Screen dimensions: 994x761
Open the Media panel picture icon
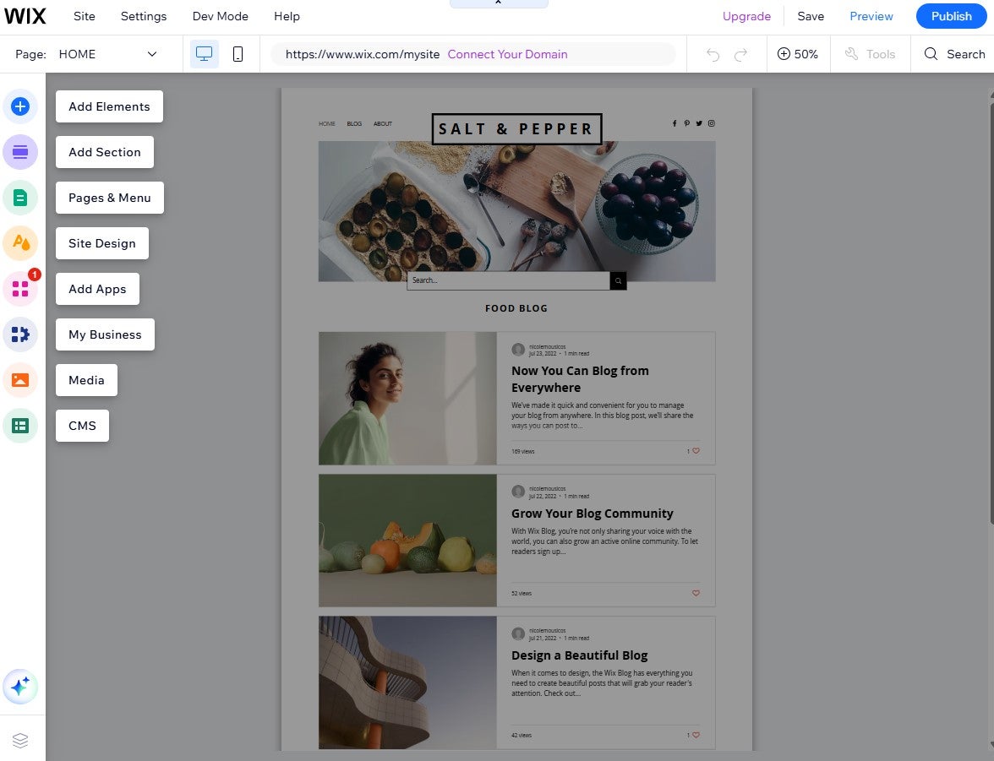point(21,380)
